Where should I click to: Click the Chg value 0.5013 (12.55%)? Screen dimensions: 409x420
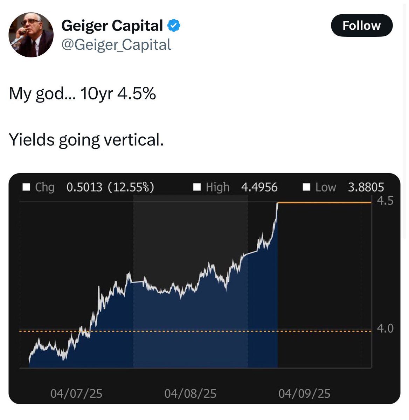click(x=110, y=187)
